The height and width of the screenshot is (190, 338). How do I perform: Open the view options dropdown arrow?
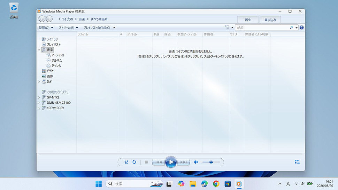232,27
